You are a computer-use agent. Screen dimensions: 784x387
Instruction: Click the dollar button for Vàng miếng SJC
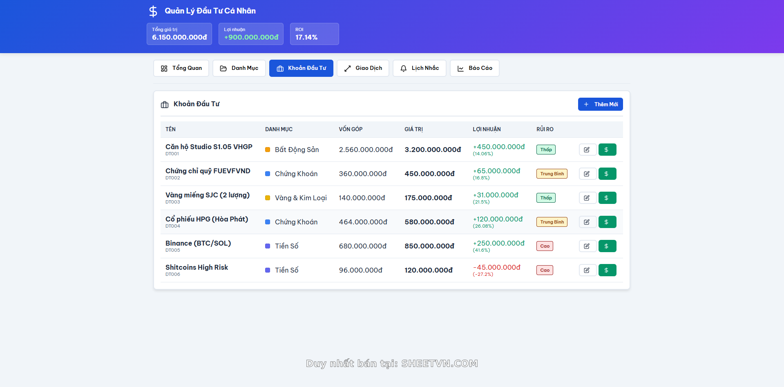pos(607,198)
